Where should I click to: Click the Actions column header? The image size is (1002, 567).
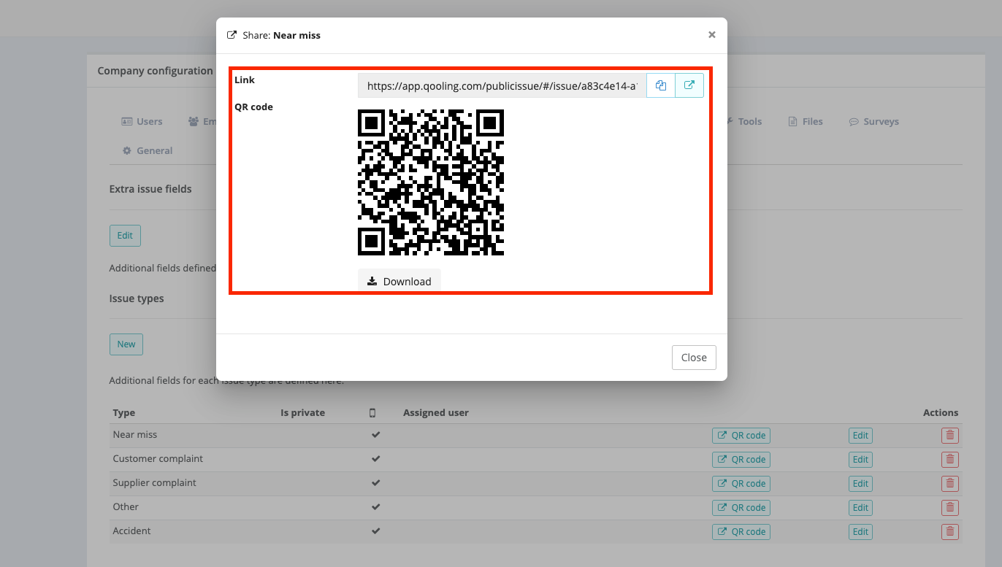(x=941, y=412)
